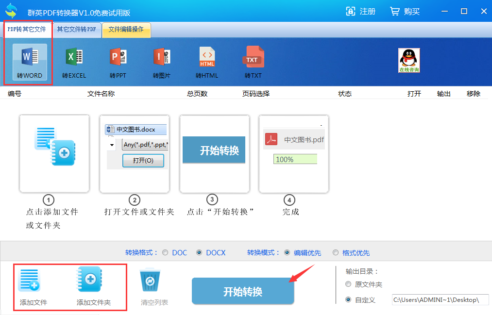Set output directory to 自定义
The height and width of the screenshot is (315, 492).
coord(348,300)
